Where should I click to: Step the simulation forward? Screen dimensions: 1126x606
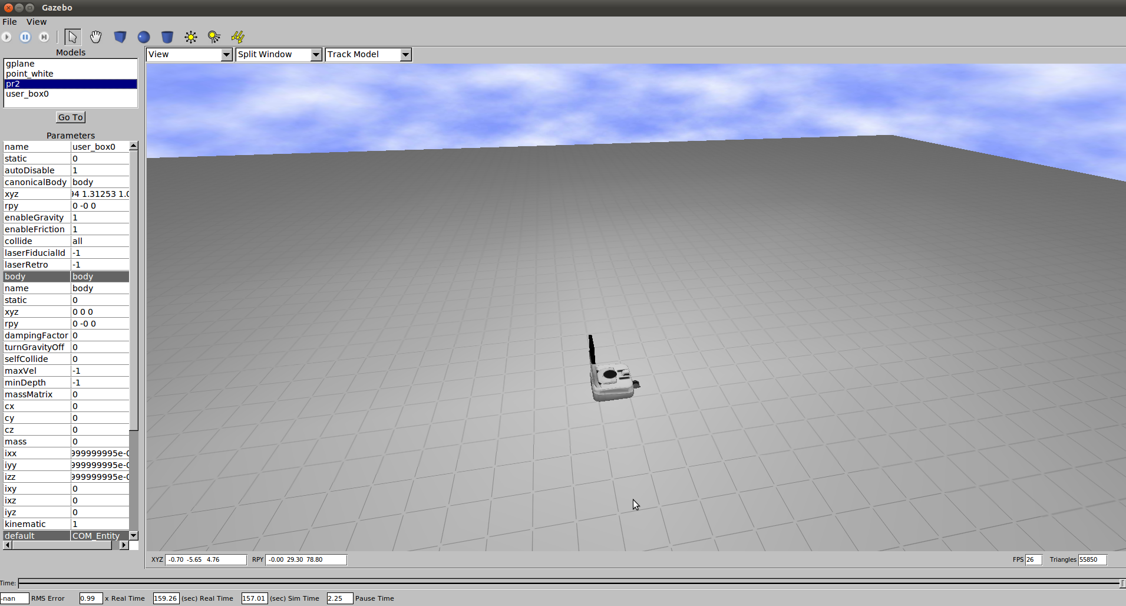(x=44, y=37)
